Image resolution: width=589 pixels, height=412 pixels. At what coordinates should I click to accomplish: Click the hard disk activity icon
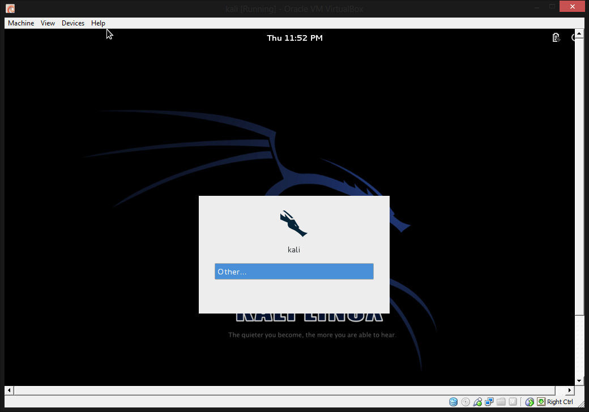(x=454, y=402)
